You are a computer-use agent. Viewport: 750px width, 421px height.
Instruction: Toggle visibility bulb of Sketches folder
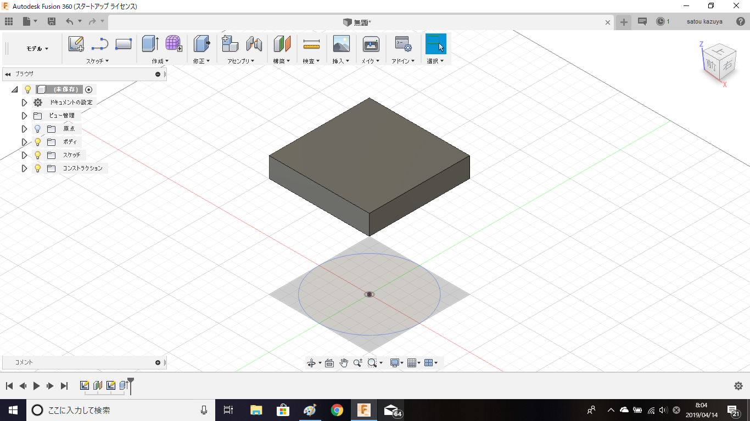(37, 155)
